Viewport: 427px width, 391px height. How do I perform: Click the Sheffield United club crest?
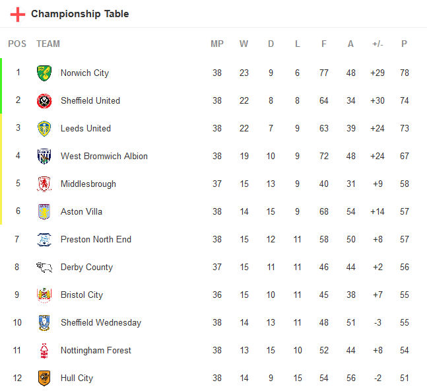44,101
